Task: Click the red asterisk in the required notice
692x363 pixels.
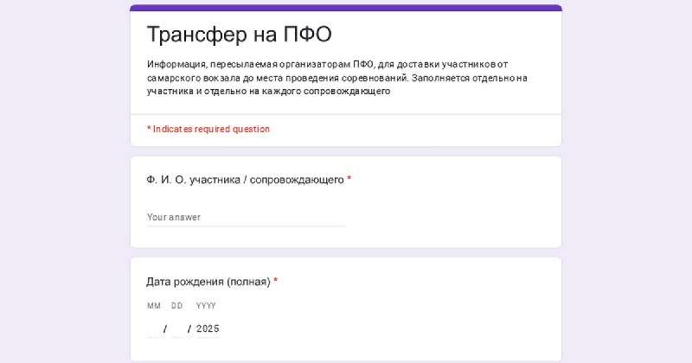Action: coord(149,130)
